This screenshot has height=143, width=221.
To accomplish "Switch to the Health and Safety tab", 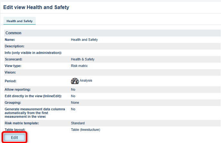I will click(20, 21).
